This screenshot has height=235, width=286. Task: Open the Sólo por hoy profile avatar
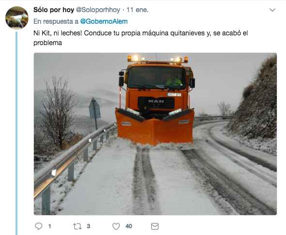pos(17,18)
